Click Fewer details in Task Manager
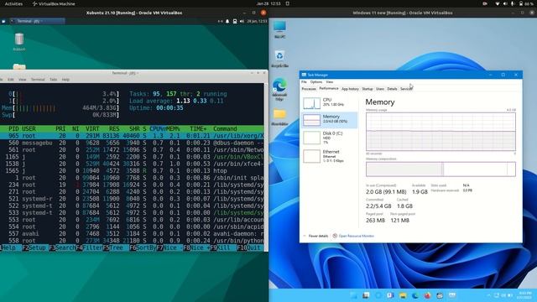The image size is (537, 302). pos(318,236)
